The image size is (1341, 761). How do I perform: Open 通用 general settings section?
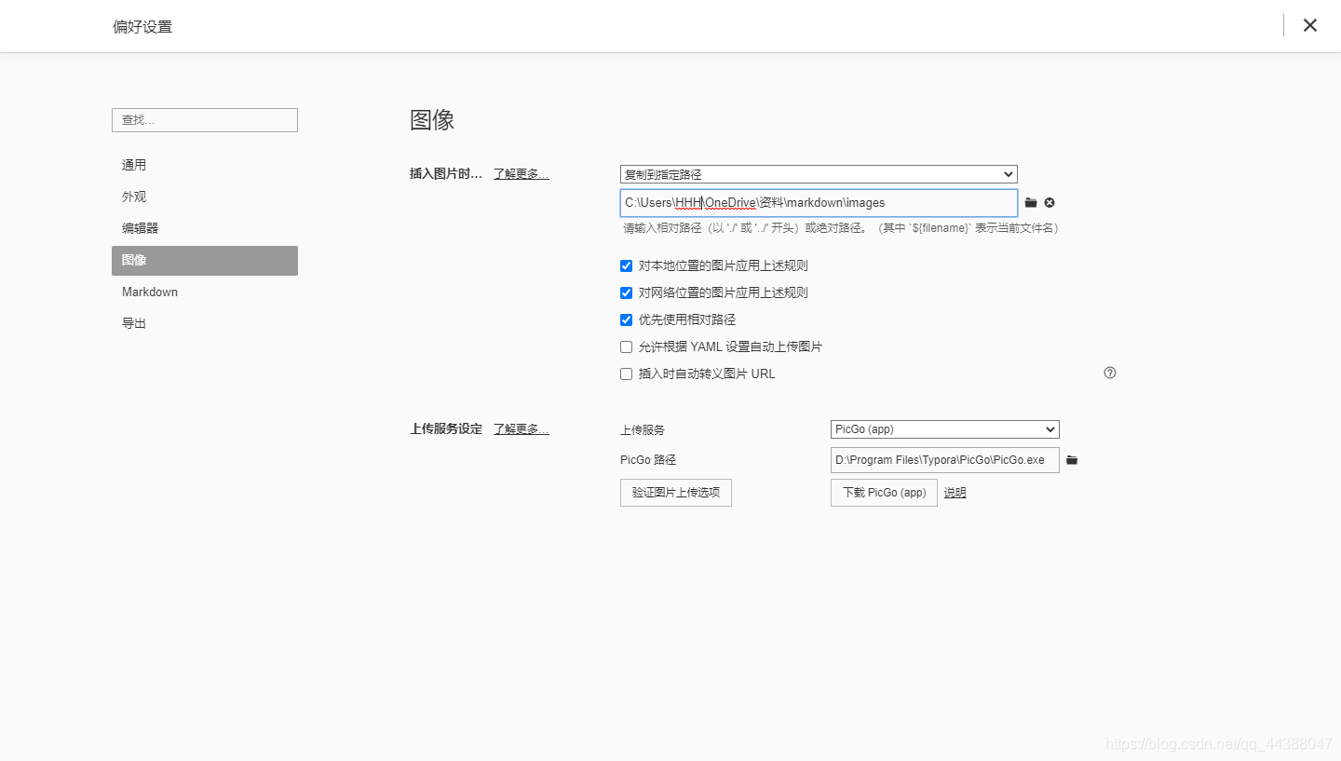(205, 165)
